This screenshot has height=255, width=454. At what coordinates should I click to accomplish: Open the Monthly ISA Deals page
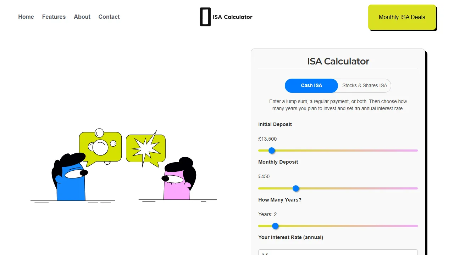402,17
